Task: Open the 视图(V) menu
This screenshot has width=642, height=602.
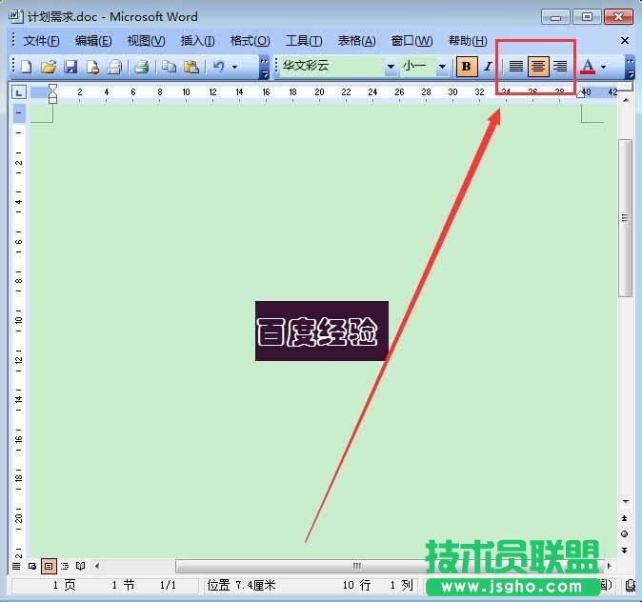Action: [146, 41]
